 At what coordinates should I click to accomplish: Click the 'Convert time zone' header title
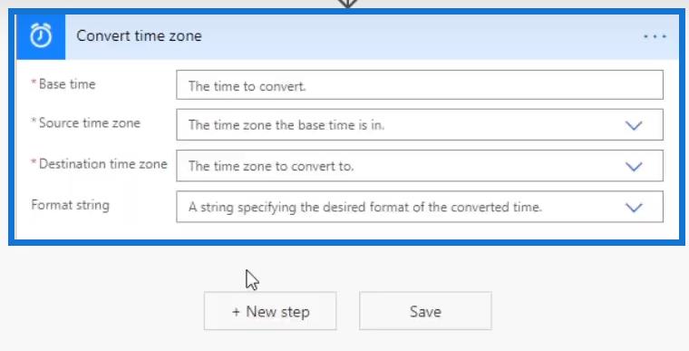[x=139, y=36]
